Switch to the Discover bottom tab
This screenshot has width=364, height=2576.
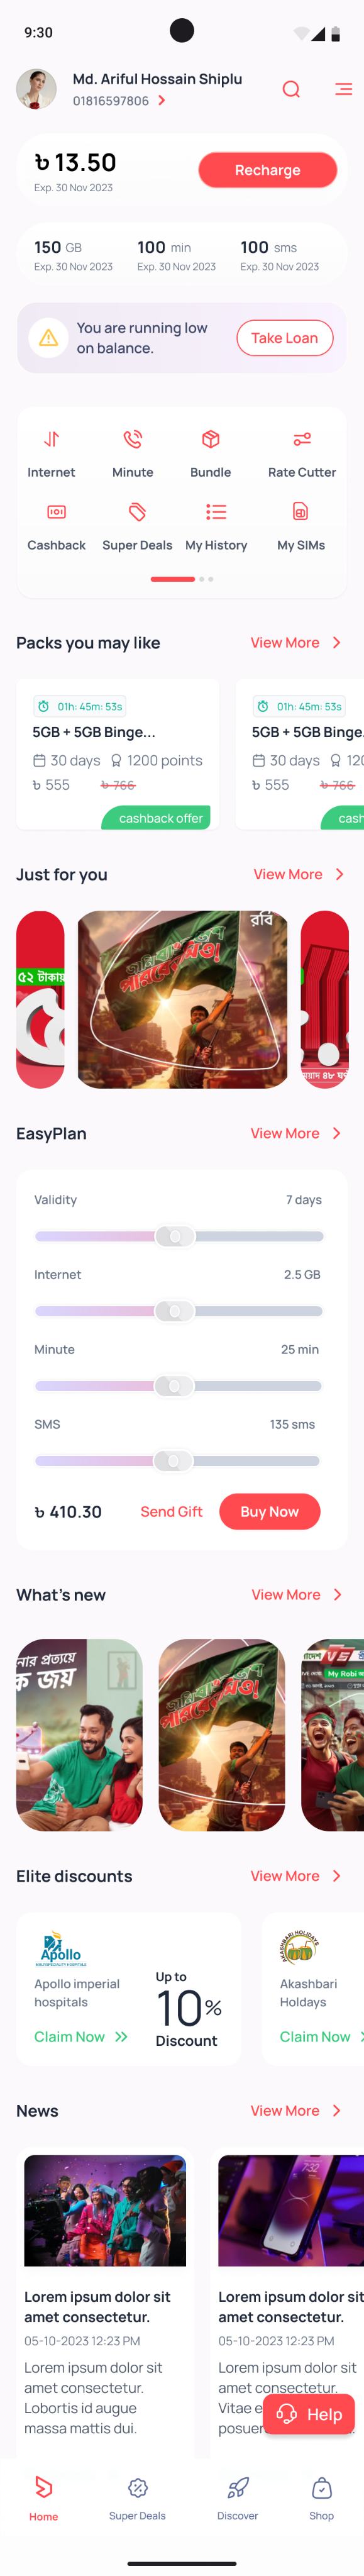pos(238,2499)
